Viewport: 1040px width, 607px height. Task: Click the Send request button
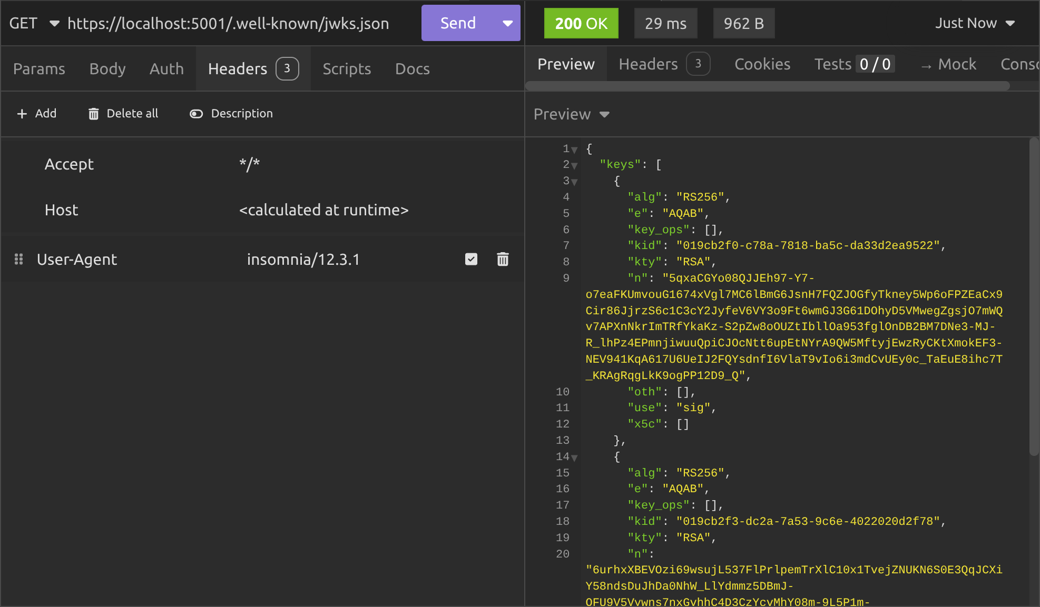(458, 23)
